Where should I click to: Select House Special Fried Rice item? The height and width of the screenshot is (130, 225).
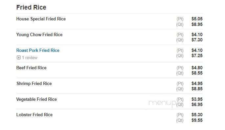click(x=41, y=19)
